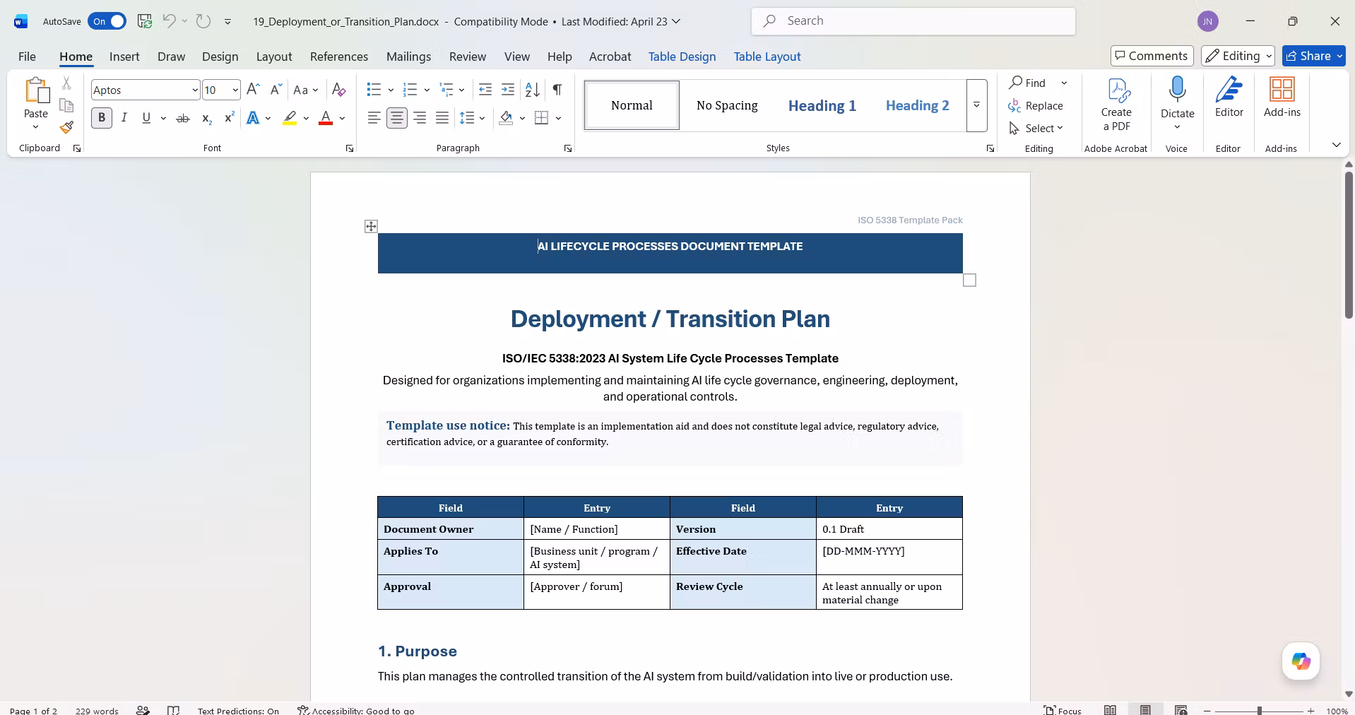Open the Table Design tab
This screenshot has width=1355, height=715.
pyautogui.click(x=682, y=57)
